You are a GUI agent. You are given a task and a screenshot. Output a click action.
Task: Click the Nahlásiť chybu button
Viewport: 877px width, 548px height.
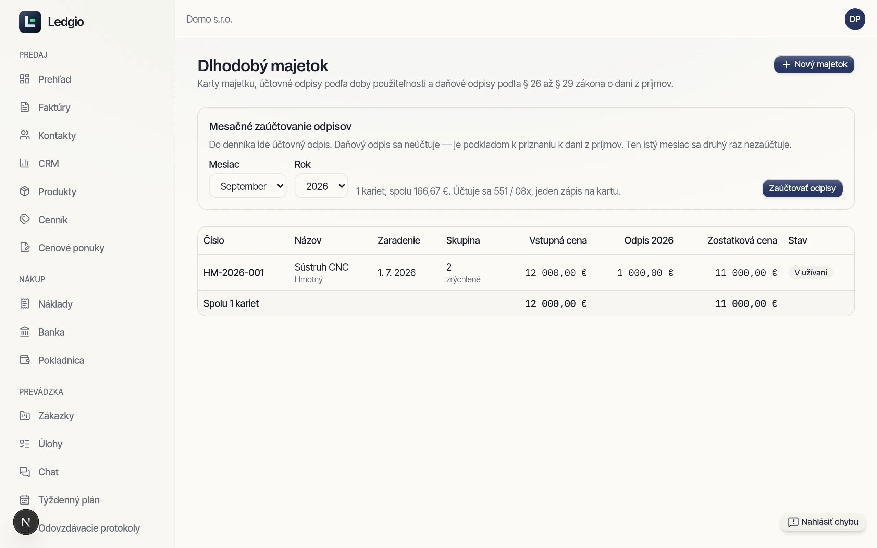[823, 522]
